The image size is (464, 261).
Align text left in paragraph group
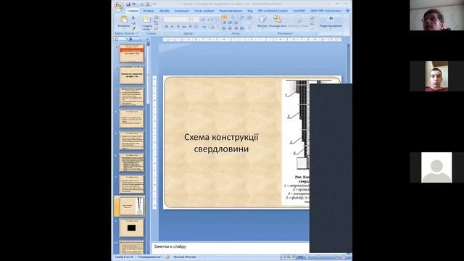point(224,28)
